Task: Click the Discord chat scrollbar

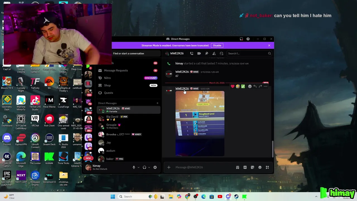Action: tap(273, 149)
